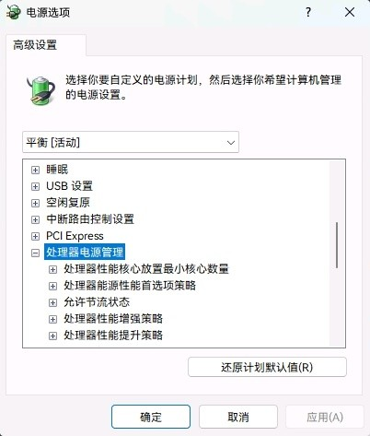Click the question mark help button

point(308,13)
